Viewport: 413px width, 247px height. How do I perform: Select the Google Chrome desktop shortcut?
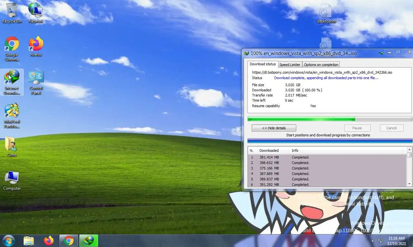[12, 49]
